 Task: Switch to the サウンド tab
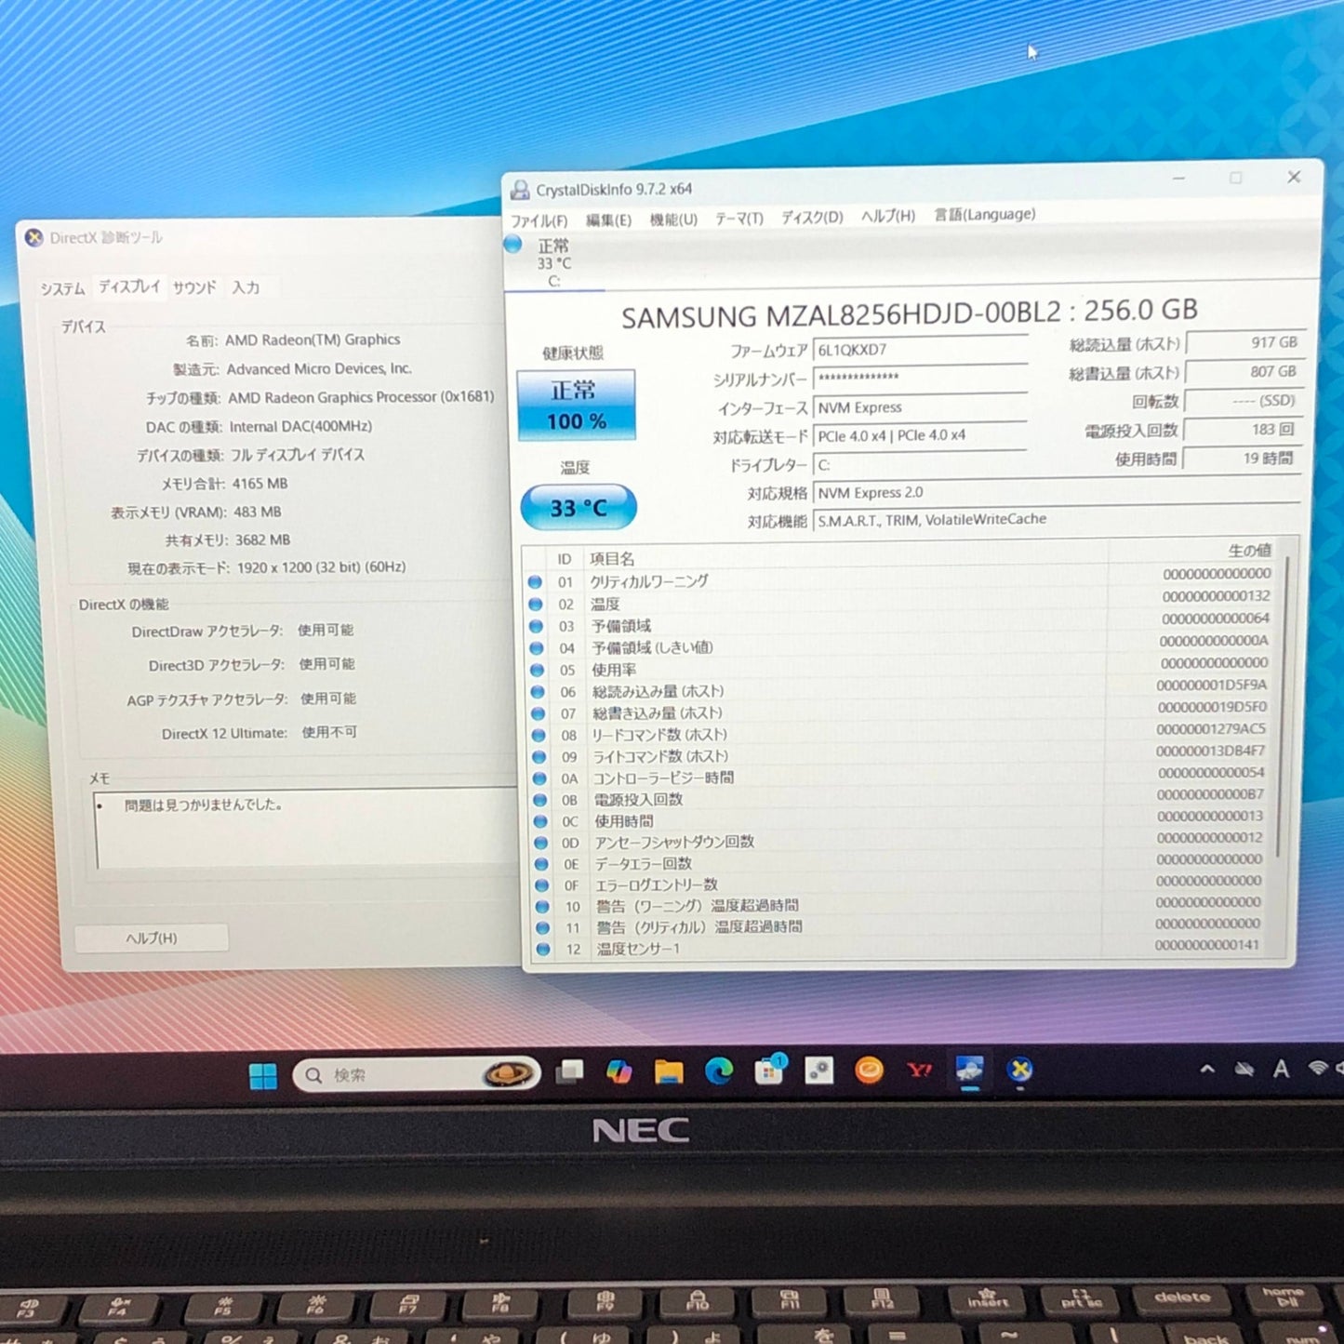click(x=193, y=287)
